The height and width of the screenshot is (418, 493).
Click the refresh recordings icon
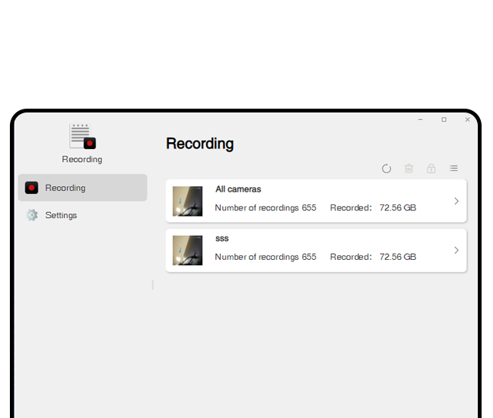(x=386, y=169)
